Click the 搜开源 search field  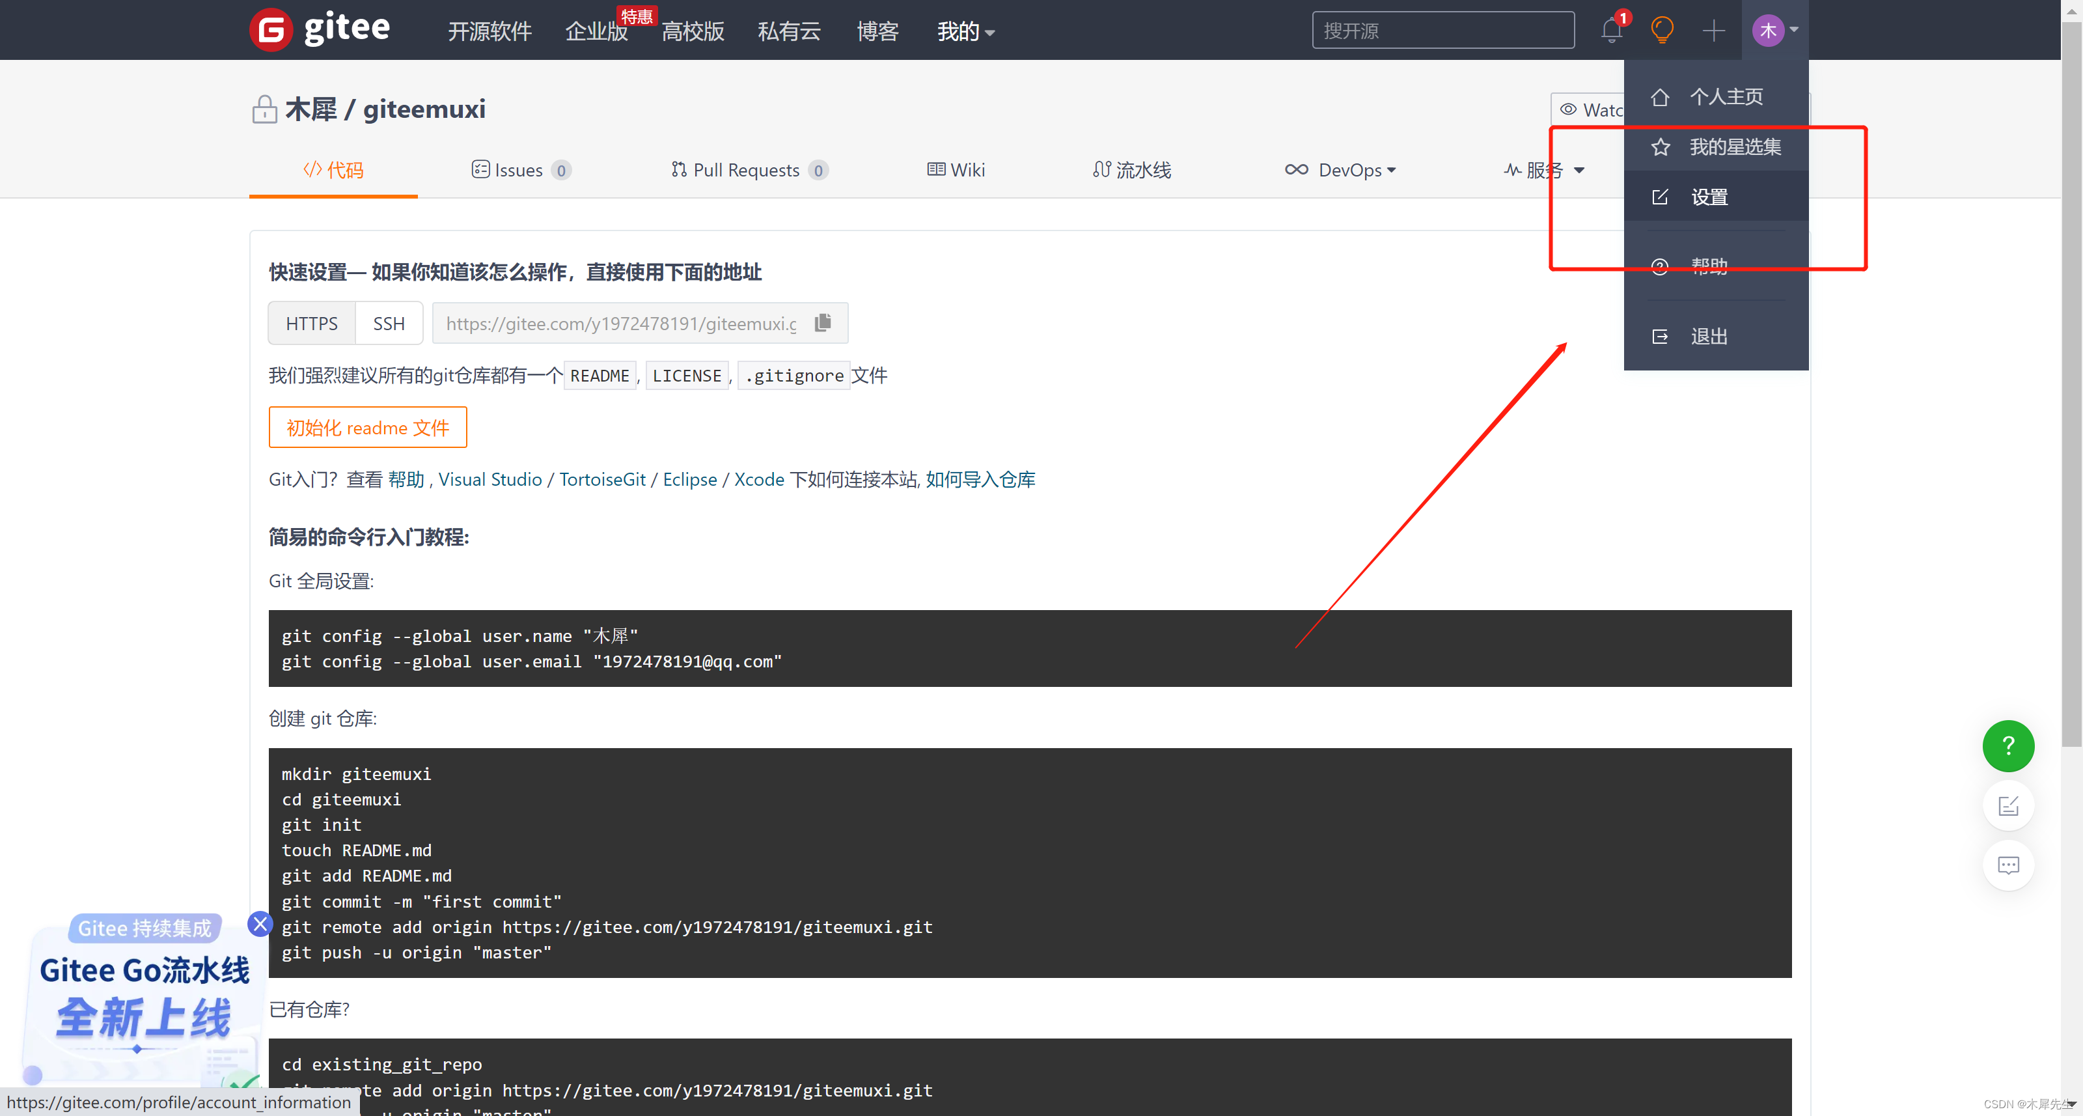1442,31
